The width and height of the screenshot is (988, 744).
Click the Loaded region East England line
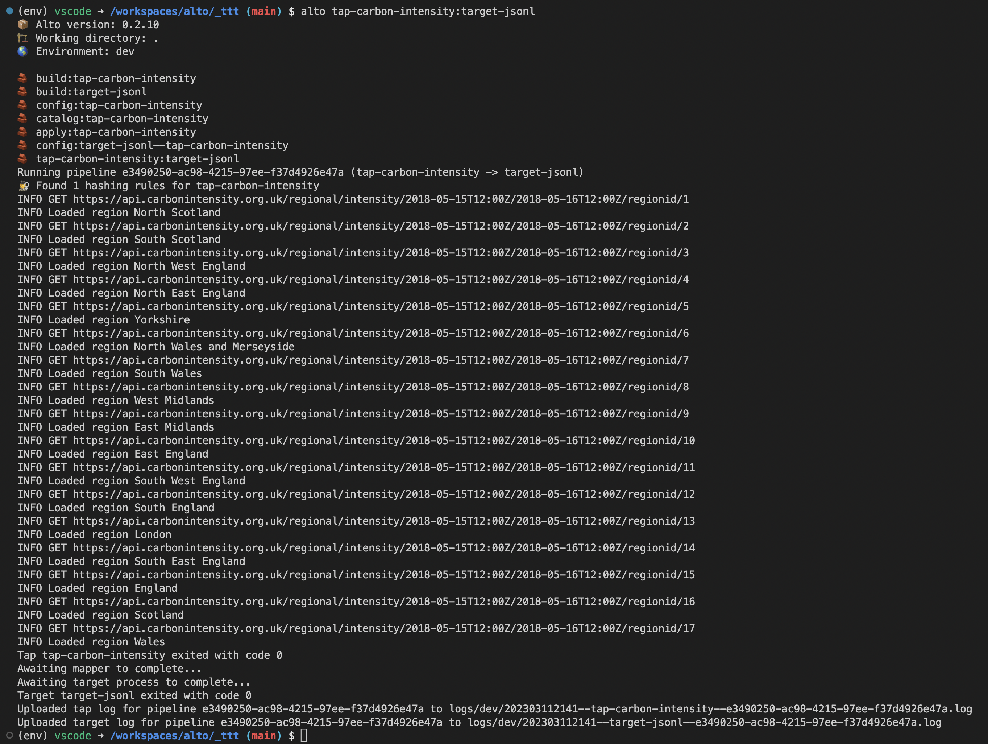[x=113, y=454]
